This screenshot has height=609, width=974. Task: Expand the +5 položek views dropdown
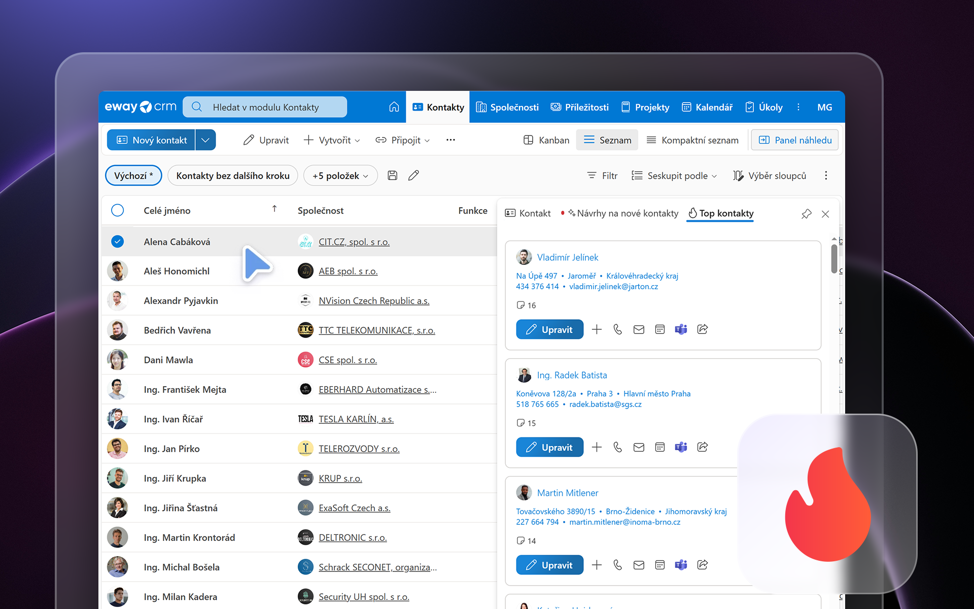click(x=340, y=176)
